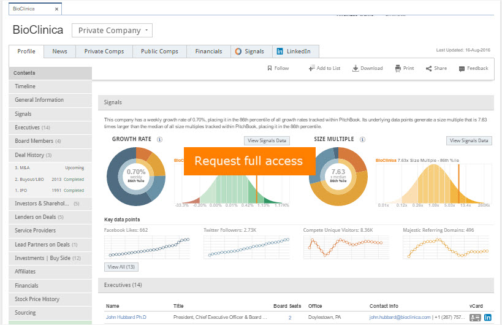Screen dimensions: 502x325
Task: Close the BioClinica browser tab
Action: coord(56,9)
